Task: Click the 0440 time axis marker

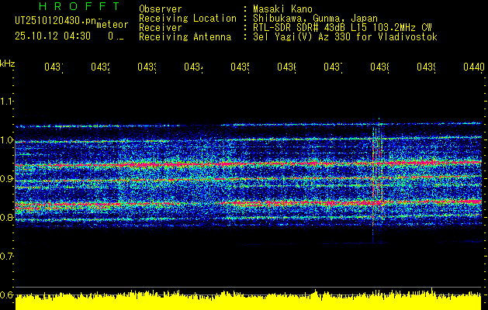Action: [474, 67]
